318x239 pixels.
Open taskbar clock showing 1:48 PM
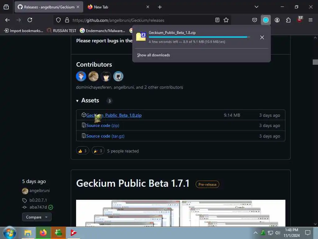pos(291,233)
